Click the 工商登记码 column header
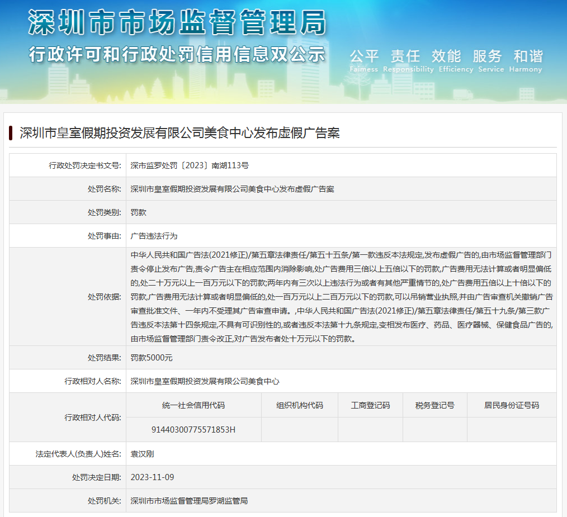Screen dimensions: 567x517 370,405
